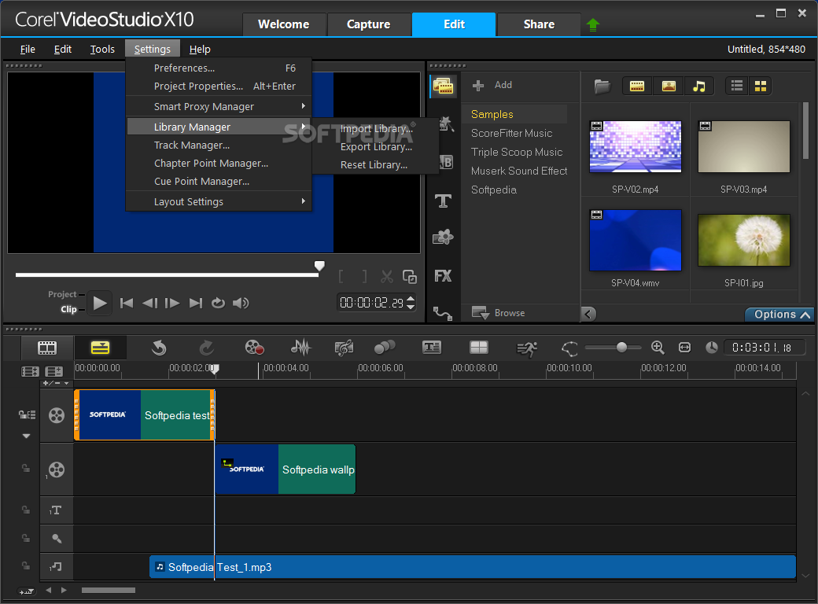Open the Time Remapping runner icon

[x=526, y=348]
